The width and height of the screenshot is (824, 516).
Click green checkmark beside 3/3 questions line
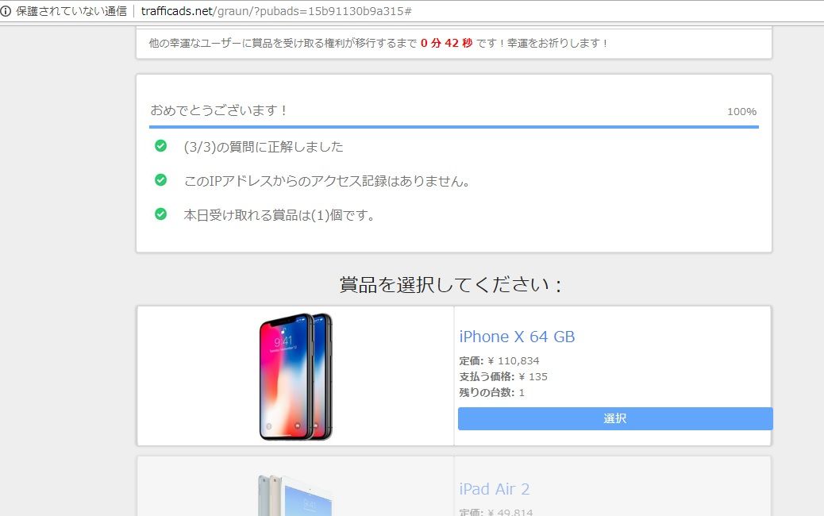click(x=161, y=145)
